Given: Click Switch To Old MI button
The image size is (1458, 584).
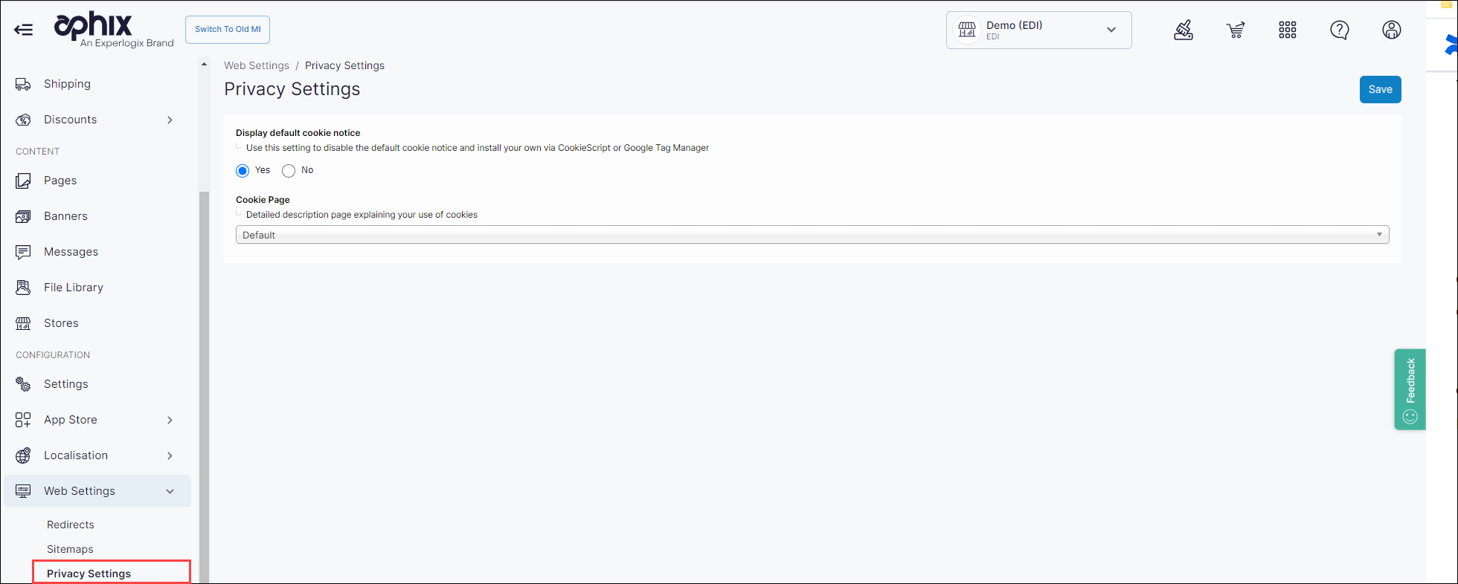Looking at the screenshot, I should pyautogui.click(x=228, y=30).
